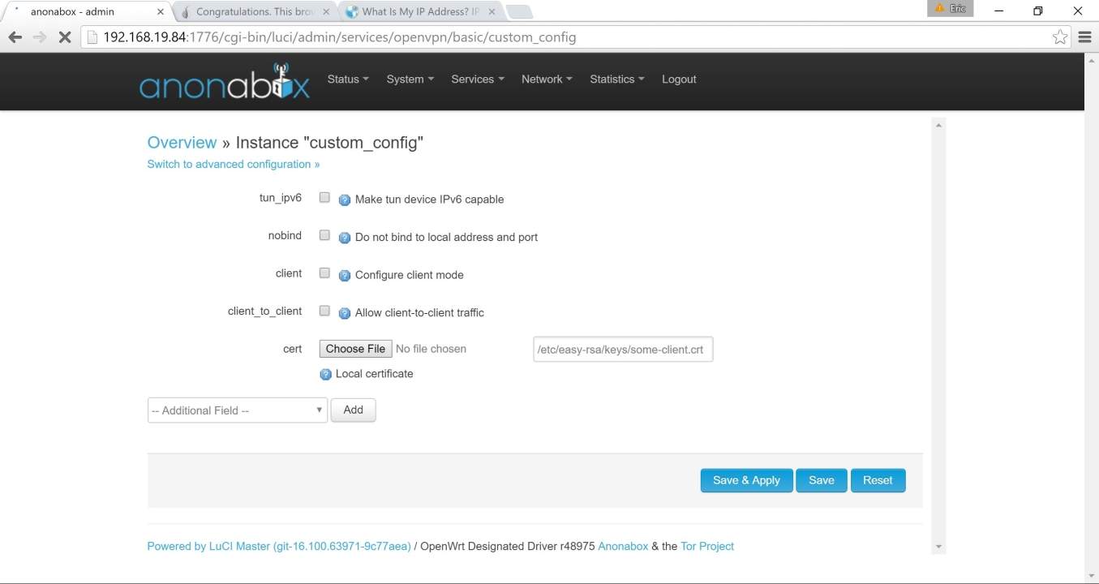Check the nobind option

(x=324, y=235)
